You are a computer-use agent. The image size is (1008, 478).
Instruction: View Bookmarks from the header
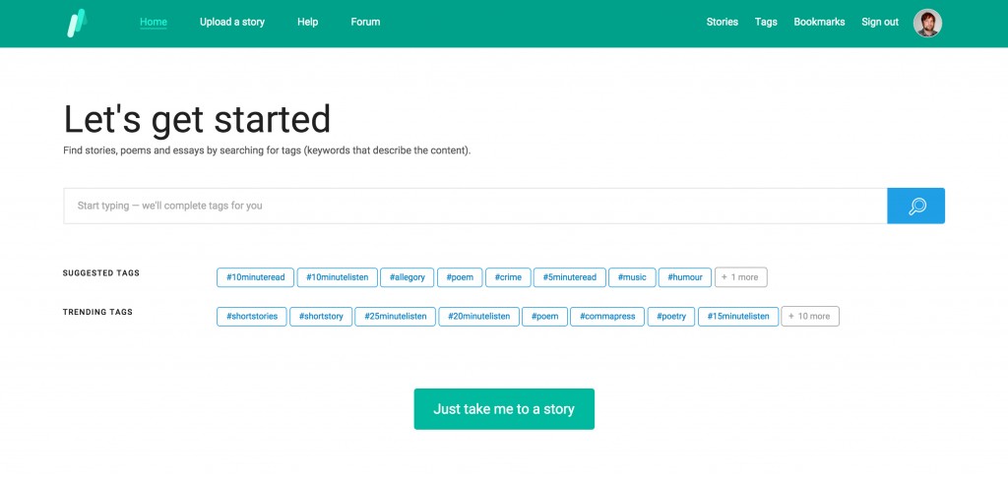click(x=819, y=22)
